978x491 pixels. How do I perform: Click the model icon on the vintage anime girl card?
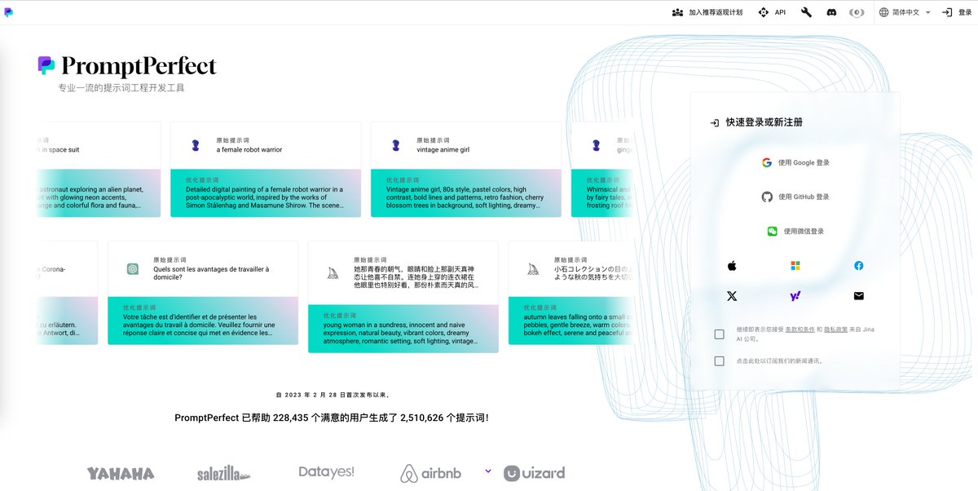click(x=396, y=145)
